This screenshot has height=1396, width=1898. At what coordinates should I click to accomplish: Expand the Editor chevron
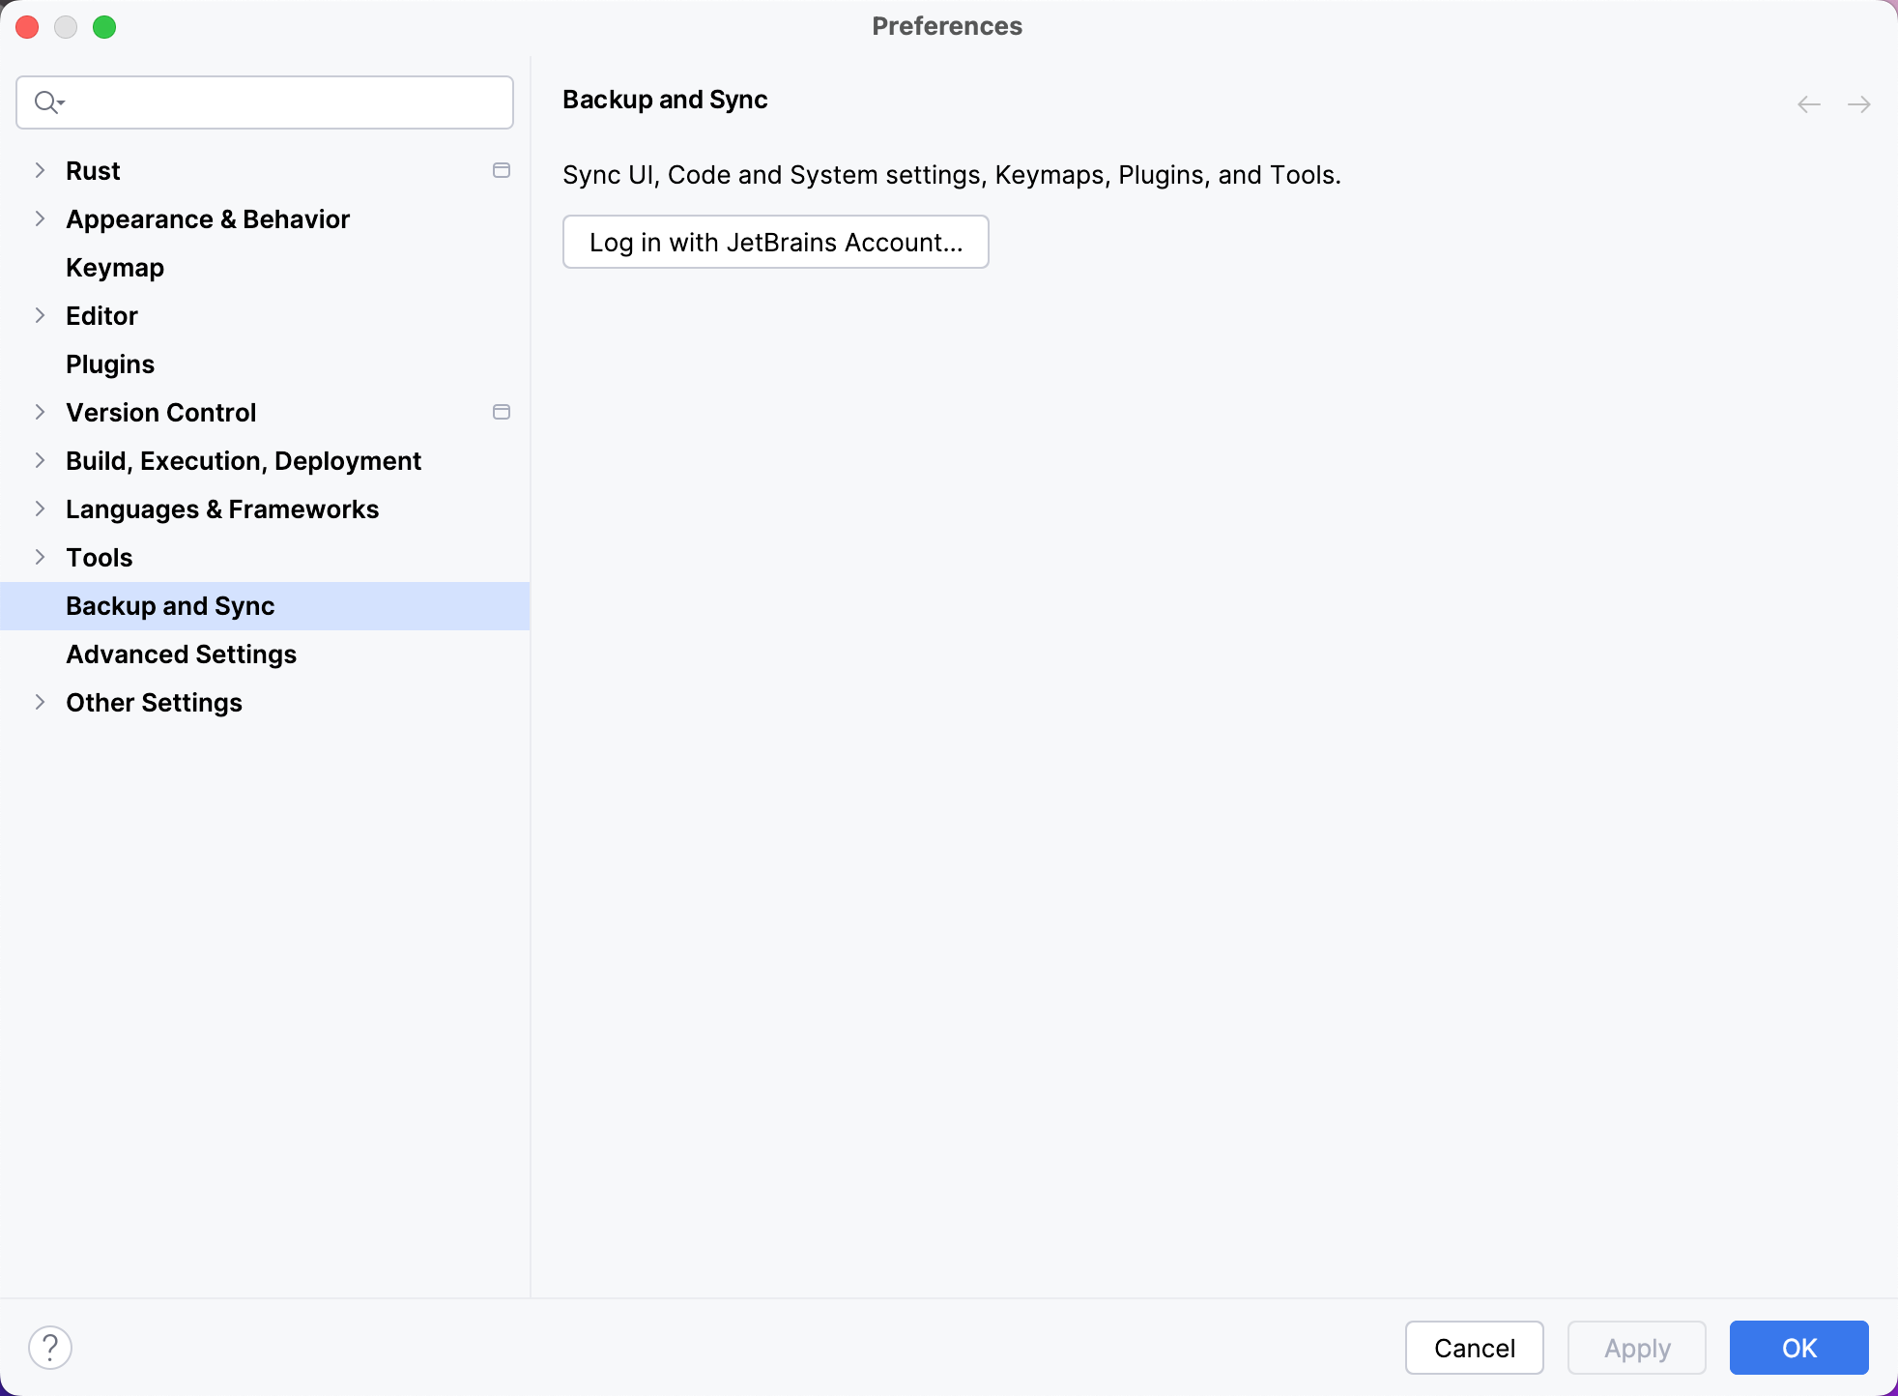coord(40,315)
